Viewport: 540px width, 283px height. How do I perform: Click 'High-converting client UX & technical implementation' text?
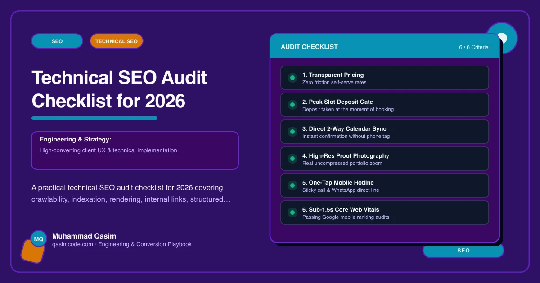tap(108, 150)
